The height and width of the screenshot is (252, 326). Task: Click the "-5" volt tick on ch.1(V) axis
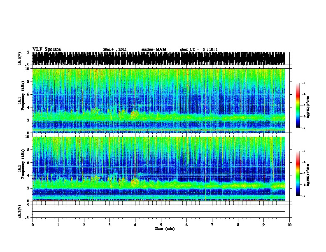coord(28,65)
